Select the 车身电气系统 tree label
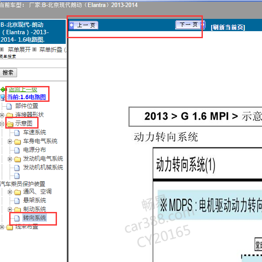The image size is (262, 262). point(40,141)
